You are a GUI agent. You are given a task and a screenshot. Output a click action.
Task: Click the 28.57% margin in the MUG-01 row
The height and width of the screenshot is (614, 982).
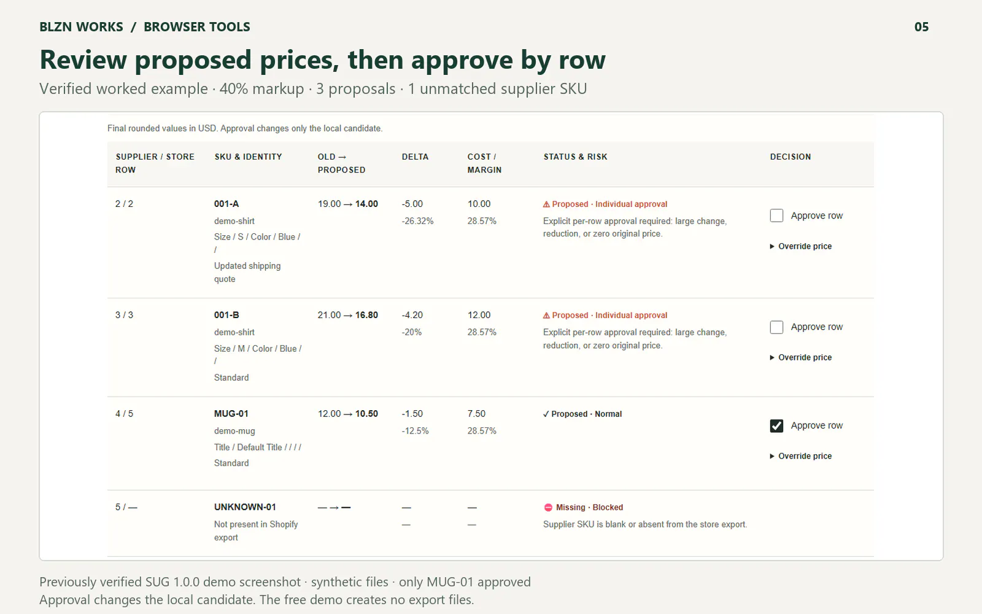pos(482,431)
